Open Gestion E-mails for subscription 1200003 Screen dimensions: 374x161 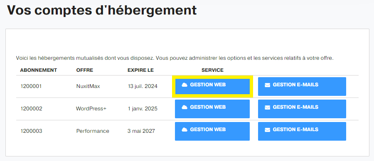coord(302,131)
